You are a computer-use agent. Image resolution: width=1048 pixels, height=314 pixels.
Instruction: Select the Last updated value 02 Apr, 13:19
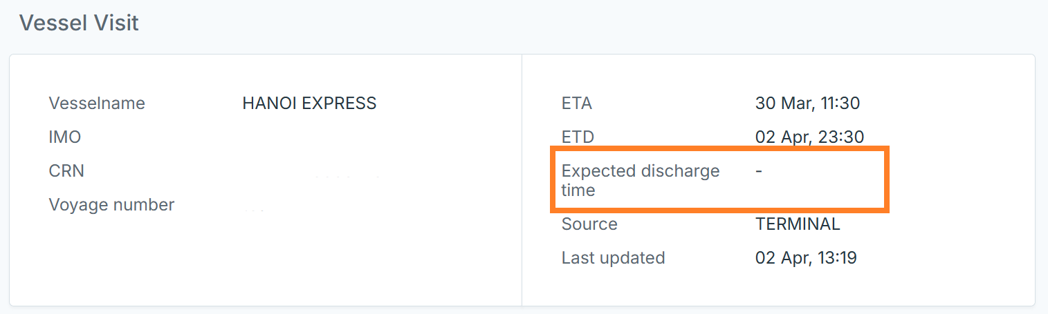[x=806, y=258]
